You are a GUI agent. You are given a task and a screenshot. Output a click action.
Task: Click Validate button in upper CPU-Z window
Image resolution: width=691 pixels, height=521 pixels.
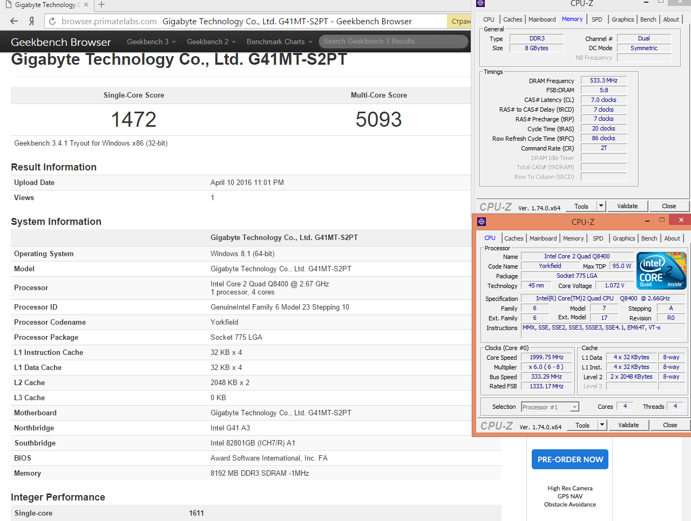point(627,206)
